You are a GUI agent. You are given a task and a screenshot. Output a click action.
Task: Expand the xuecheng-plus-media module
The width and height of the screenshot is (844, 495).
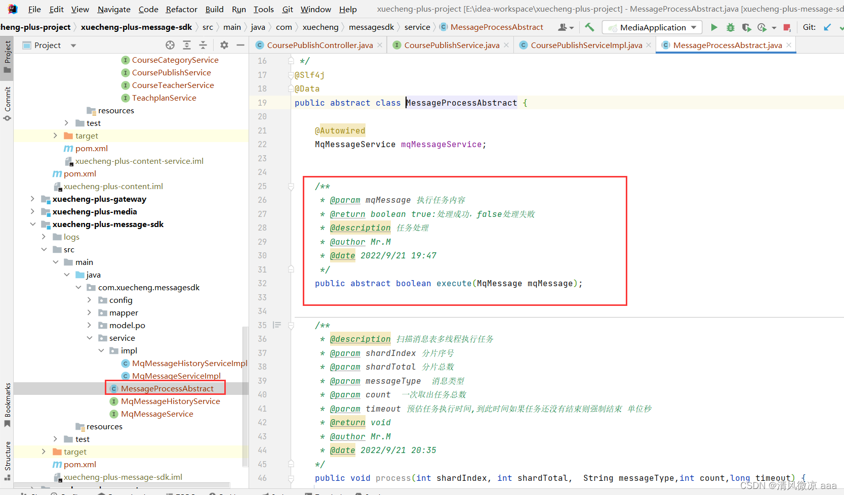pos(32,211)
